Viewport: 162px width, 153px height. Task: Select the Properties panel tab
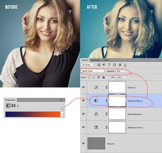10,100
